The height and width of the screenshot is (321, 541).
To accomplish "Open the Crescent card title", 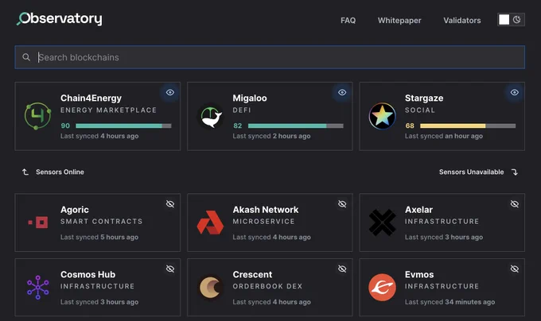I will pos(252,274).
